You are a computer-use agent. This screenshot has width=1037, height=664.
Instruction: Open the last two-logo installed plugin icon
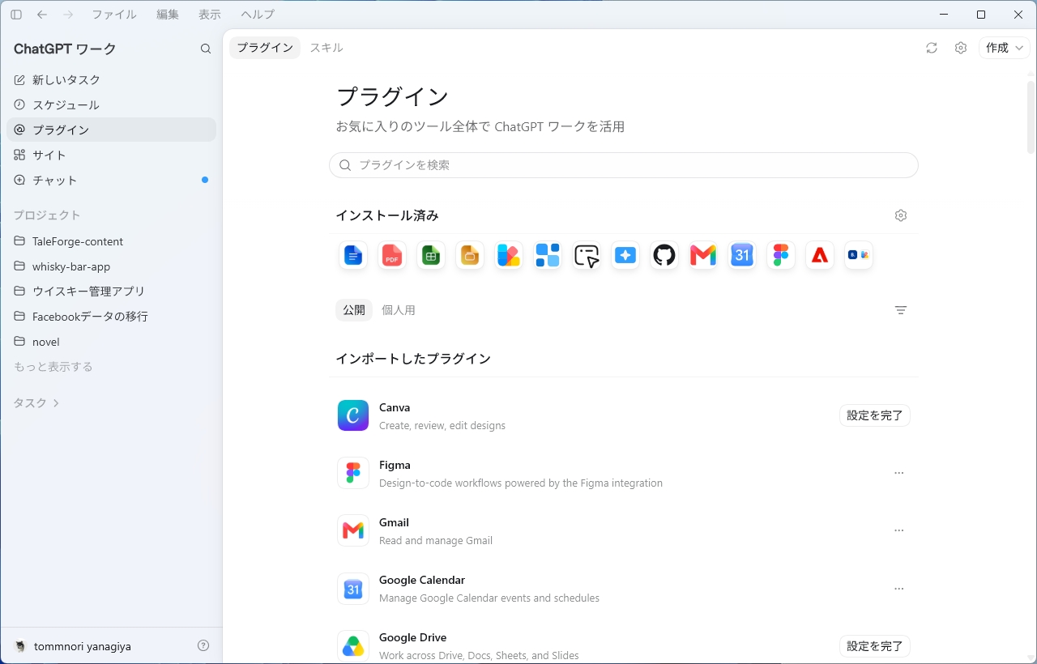859,256
